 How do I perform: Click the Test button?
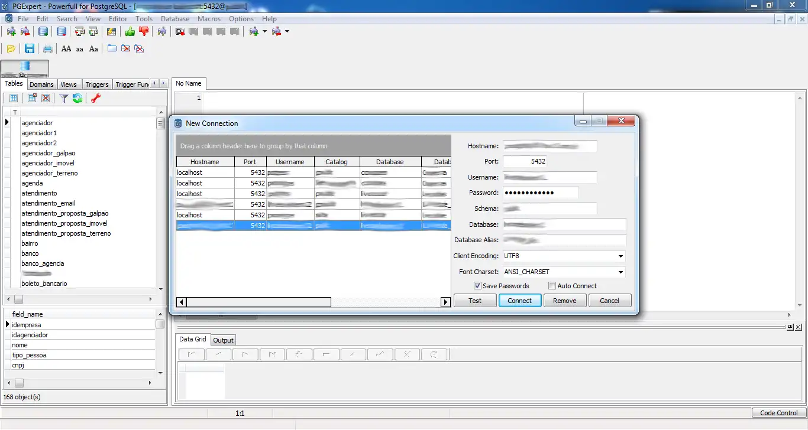point(475,301)
